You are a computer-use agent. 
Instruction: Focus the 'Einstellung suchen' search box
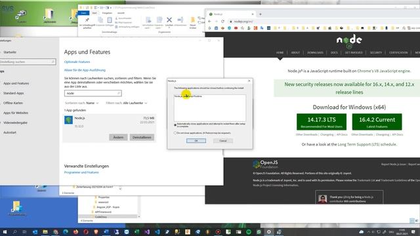pos(28,62)
